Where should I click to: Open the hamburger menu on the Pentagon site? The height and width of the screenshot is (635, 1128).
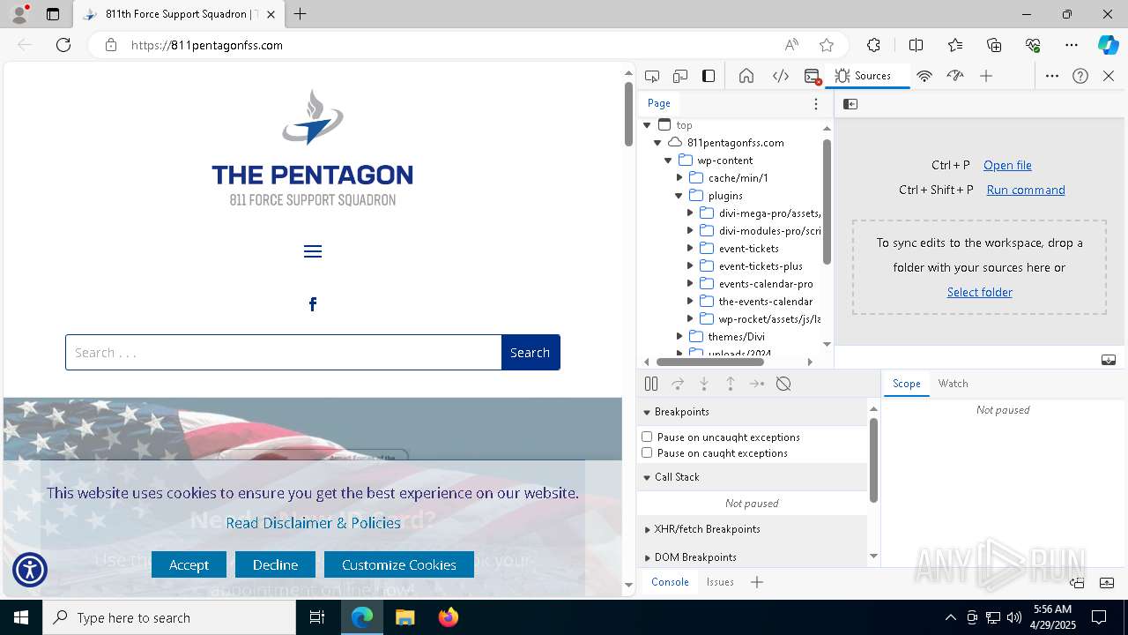coord(313,251)
